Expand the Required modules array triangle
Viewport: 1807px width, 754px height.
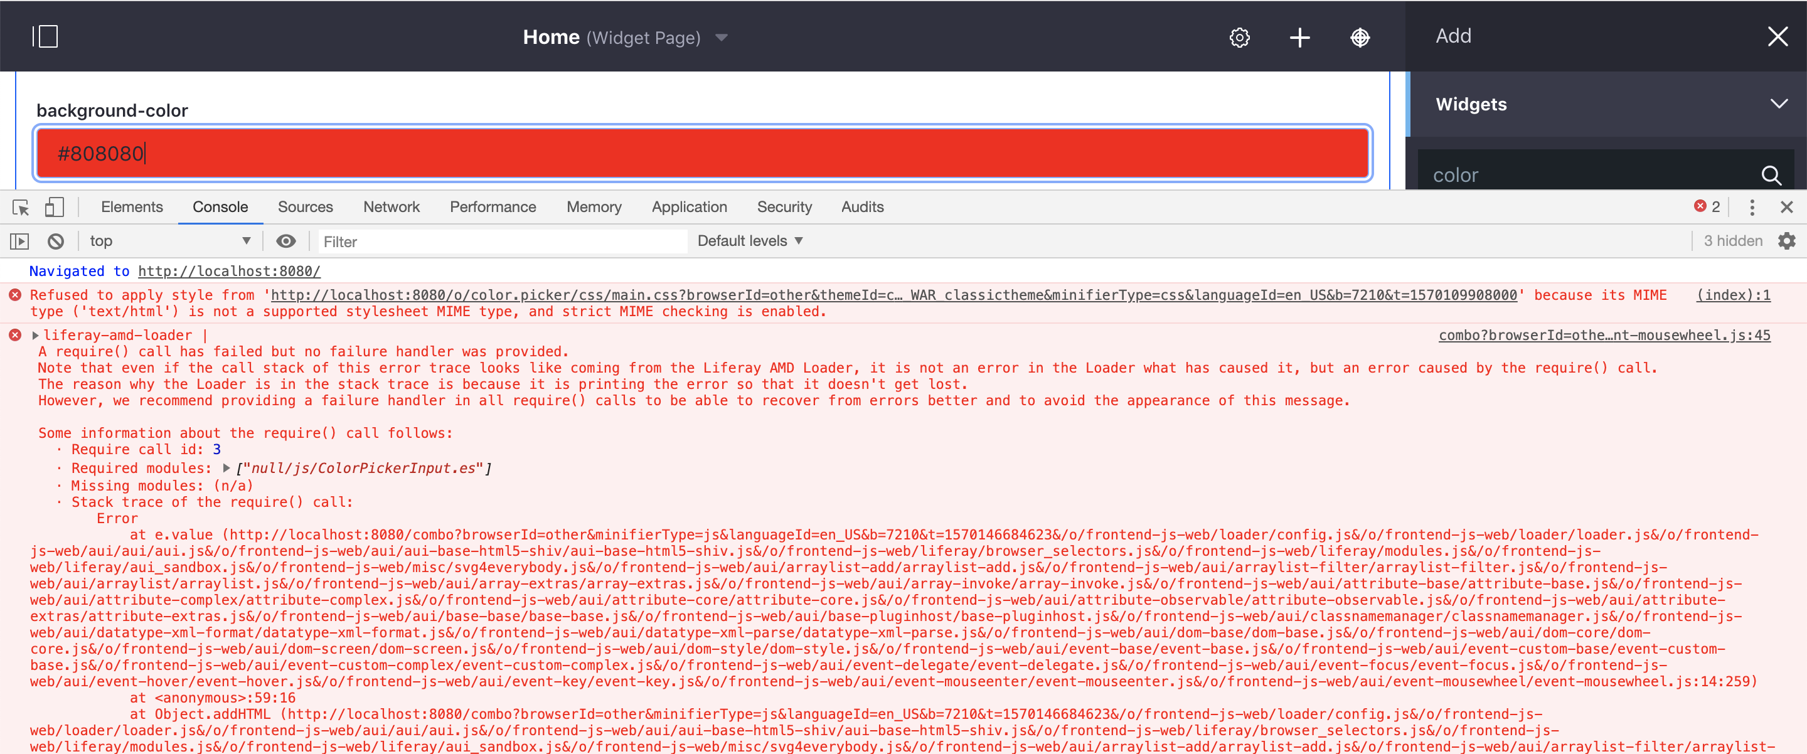tap(227, 468)
